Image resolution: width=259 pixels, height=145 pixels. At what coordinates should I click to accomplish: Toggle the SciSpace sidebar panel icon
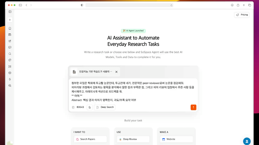pos(10,12)
